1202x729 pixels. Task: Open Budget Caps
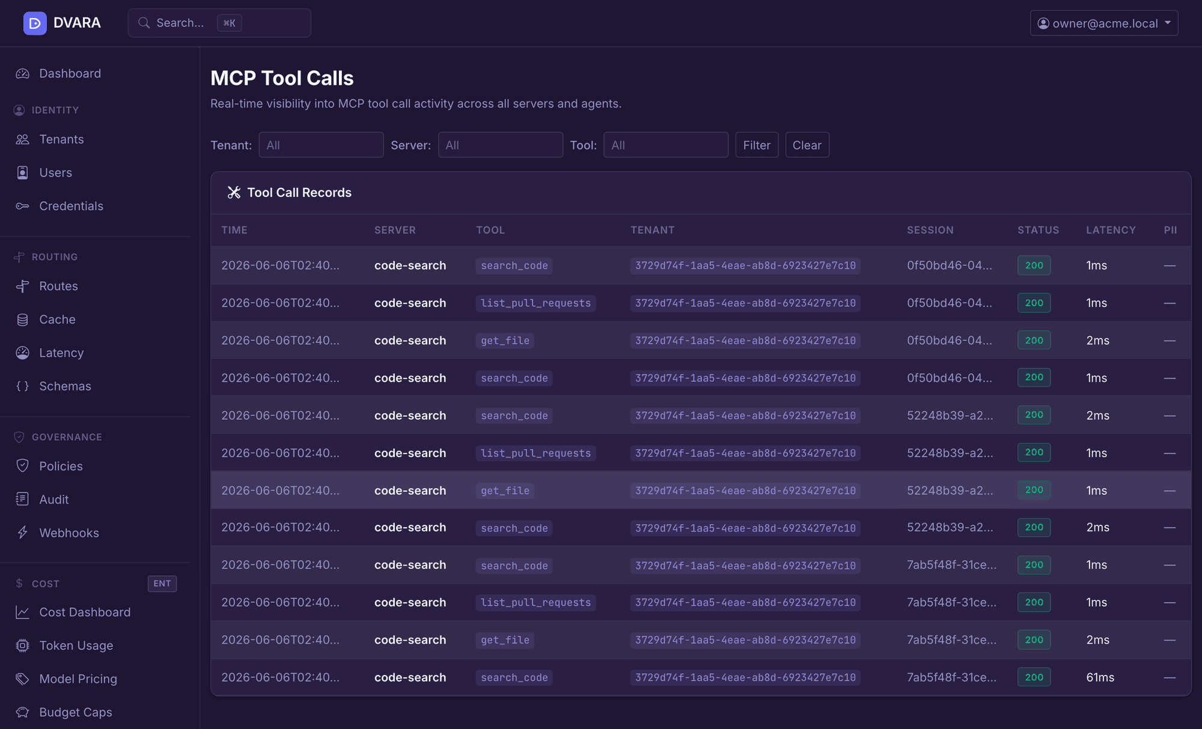76,712
